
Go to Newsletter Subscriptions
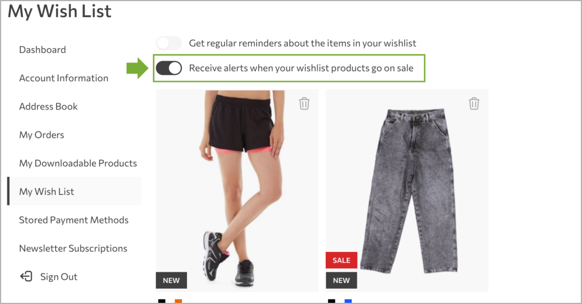click(73, 248)
